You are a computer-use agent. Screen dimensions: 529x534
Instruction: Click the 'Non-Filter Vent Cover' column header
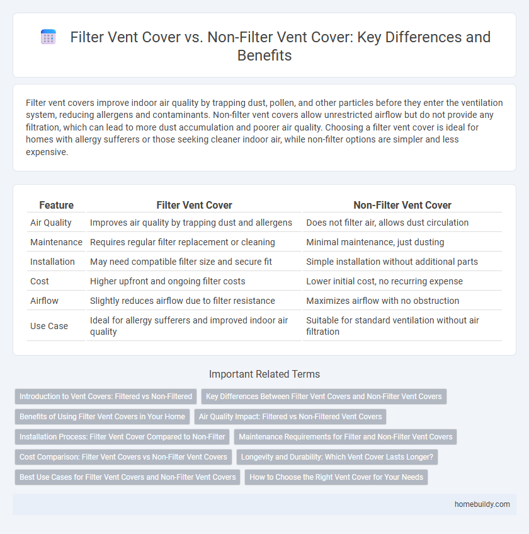tap(402, 205)
